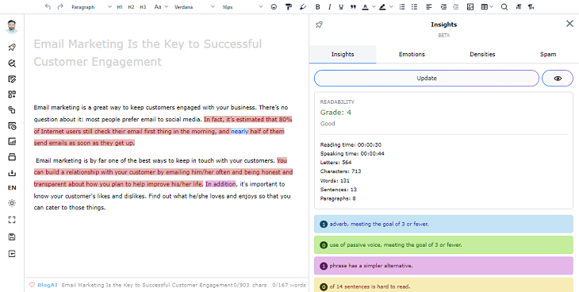Click the rocket icon in Insights panel
Image resolution: width=579 pixels, height=292 pixels.
point(319,25)
